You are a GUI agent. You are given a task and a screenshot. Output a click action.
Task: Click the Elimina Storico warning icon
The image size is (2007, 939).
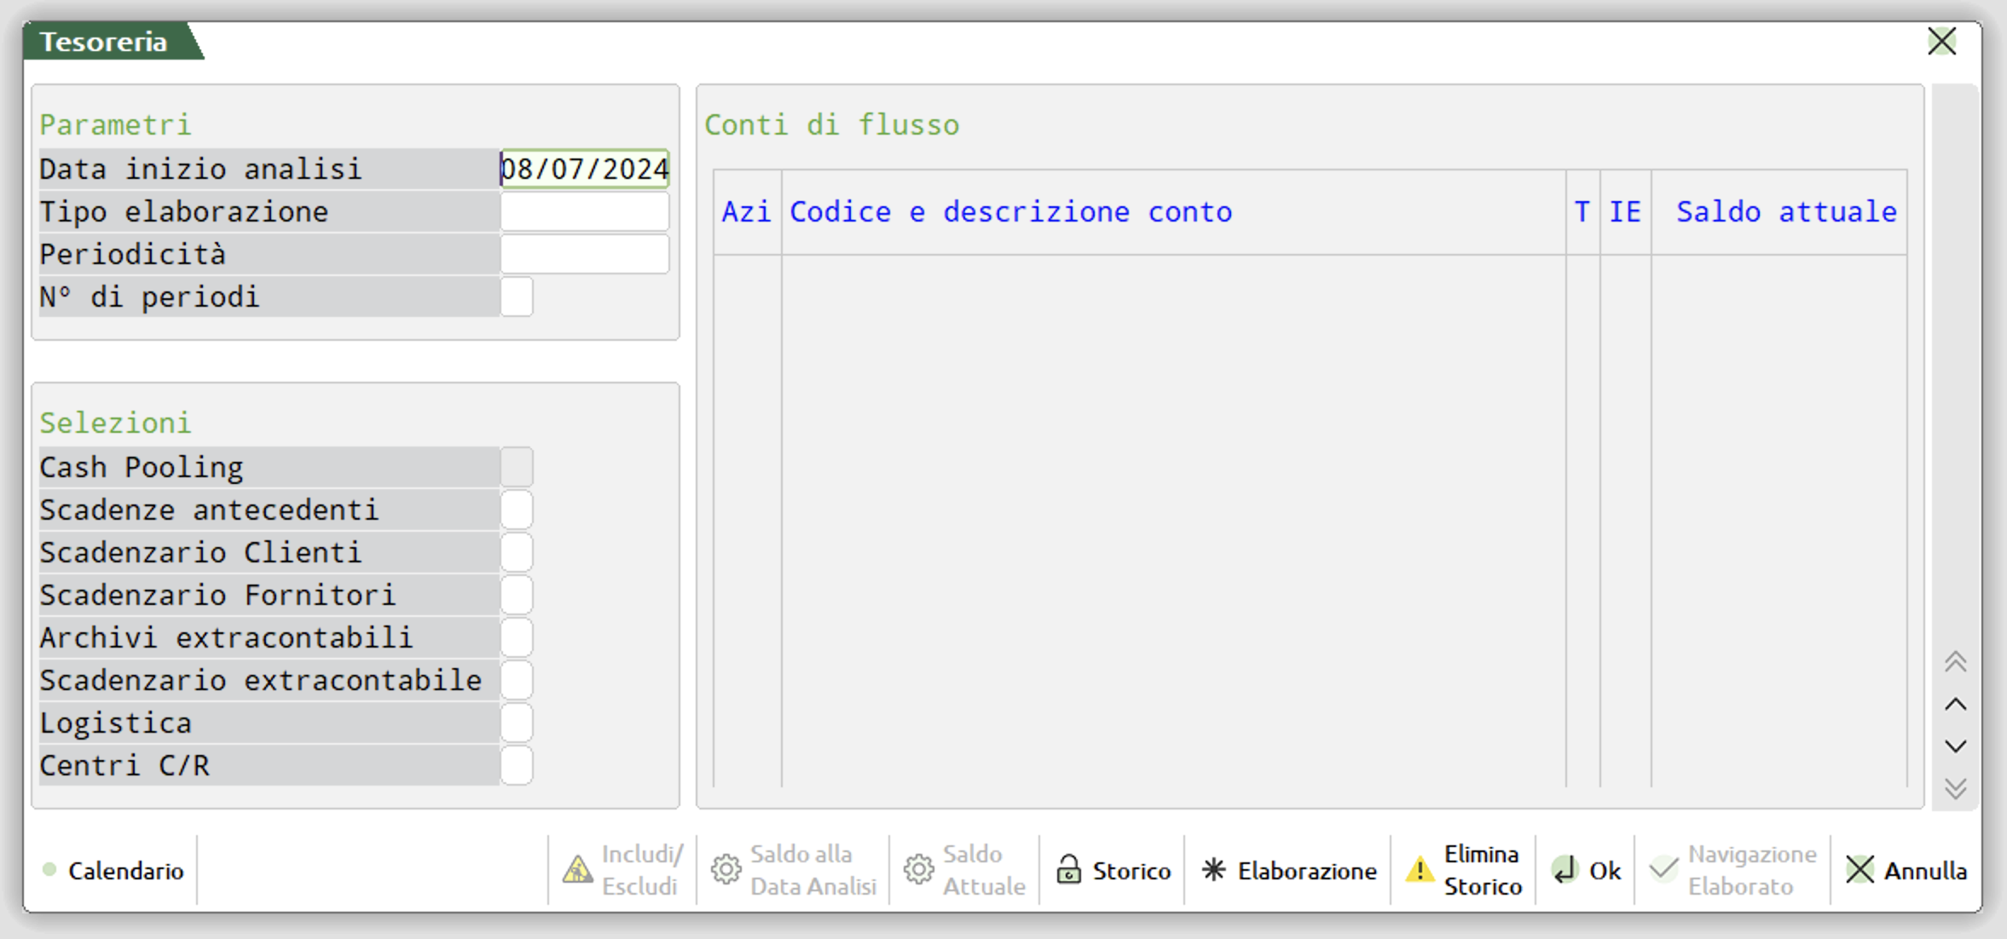coord(1420,870)
